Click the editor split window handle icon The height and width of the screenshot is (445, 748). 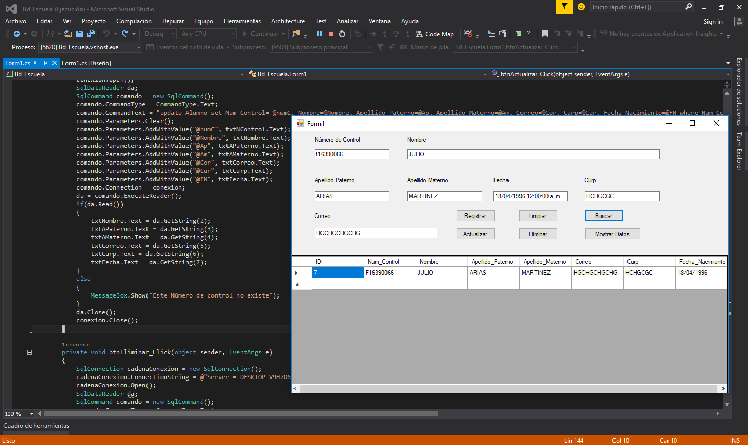pos(727,84)
